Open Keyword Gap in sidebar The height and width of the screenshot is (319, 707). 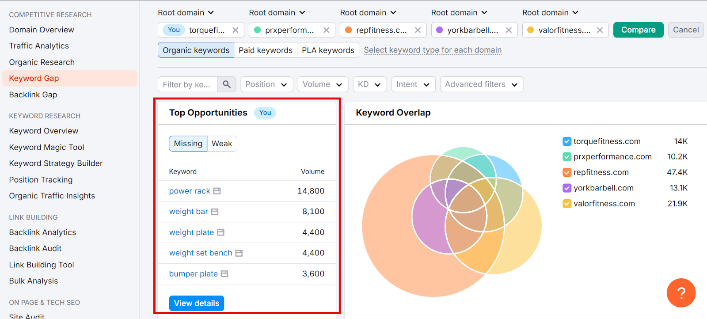click(x=70, y=78)
